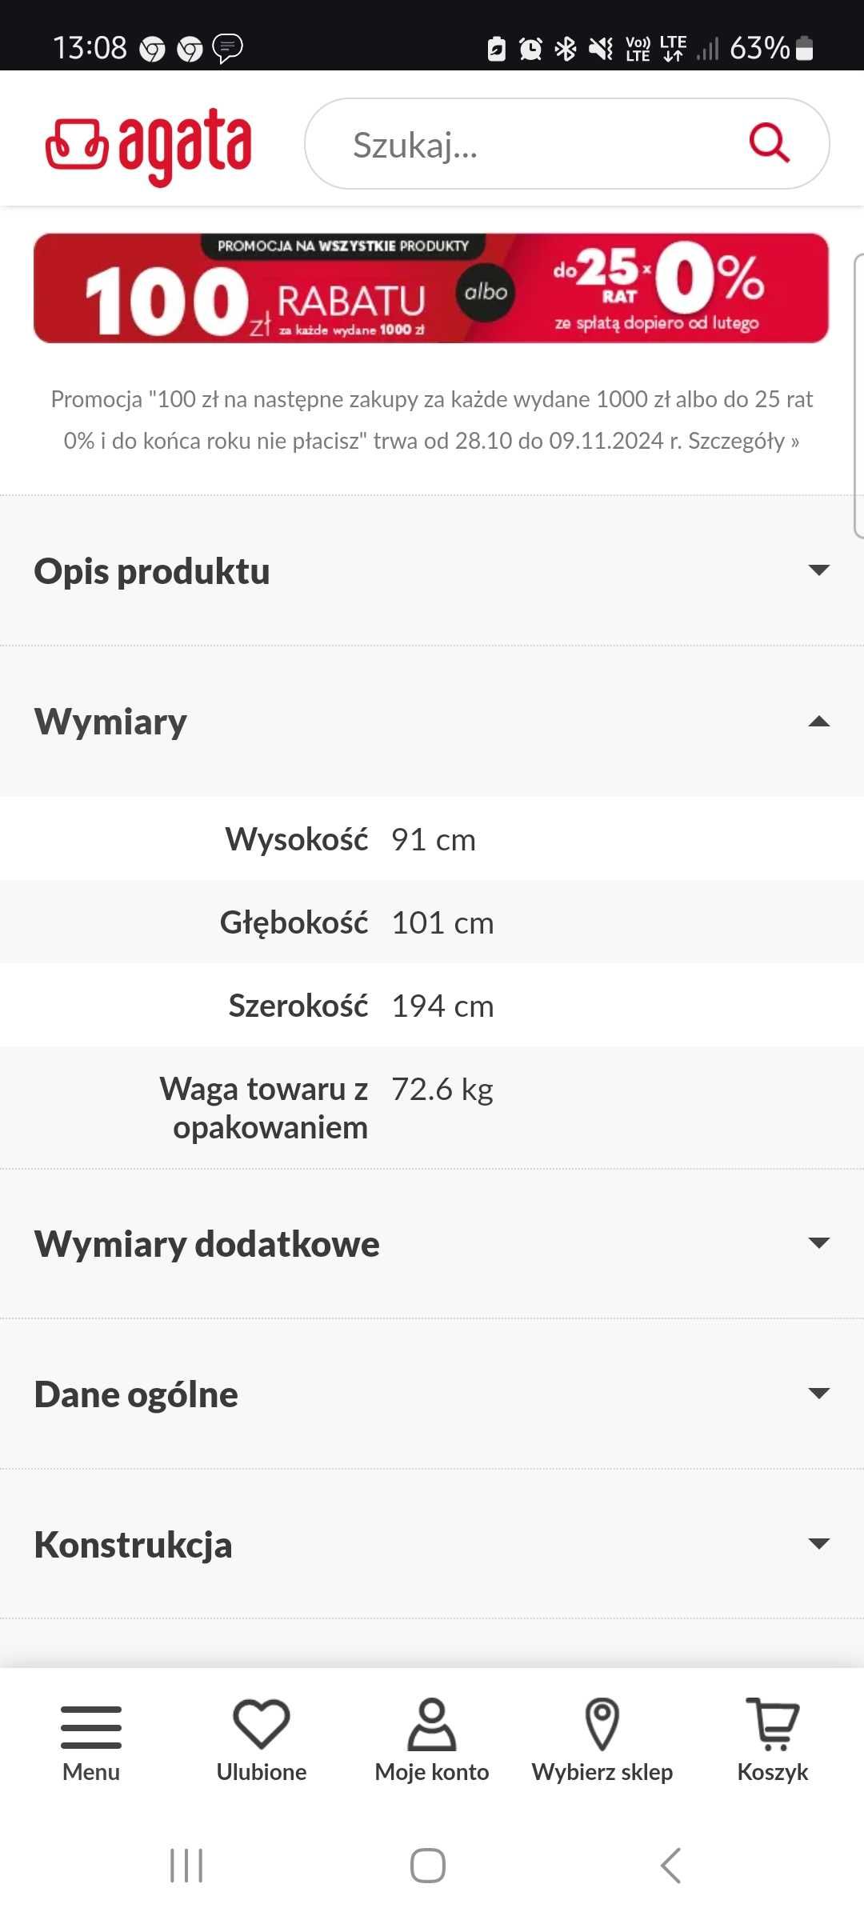Tap the Android home button
Screen dimensions: 864x1920
(x=428, y=1866)
